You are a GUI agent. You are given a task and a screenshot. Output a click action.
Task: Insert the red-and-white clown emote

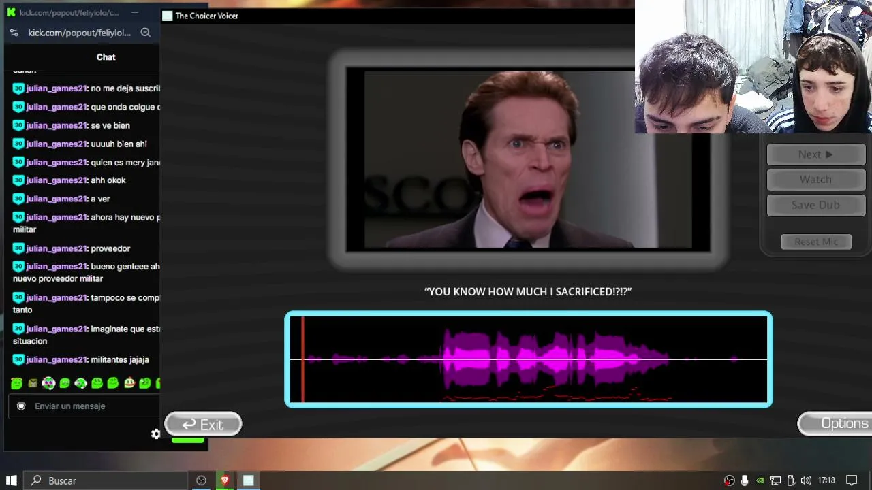coord(129,383)
